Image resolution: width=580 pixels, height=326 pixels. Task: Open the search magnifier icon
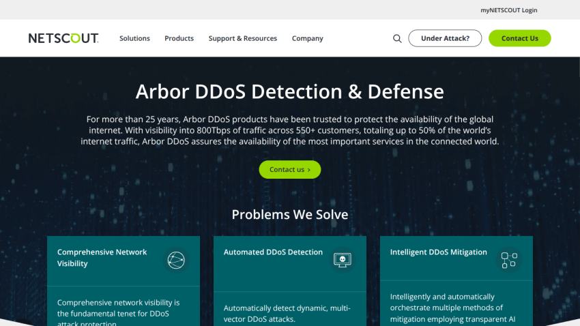(397, 38)
